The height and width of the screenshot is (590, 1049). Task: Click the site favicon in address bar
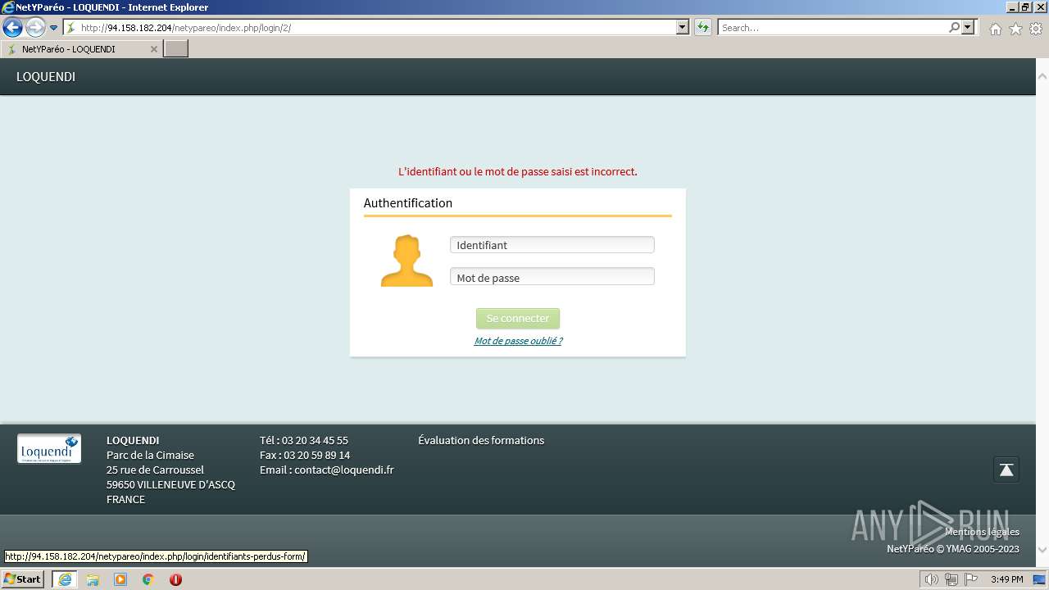tap(70, 28)
